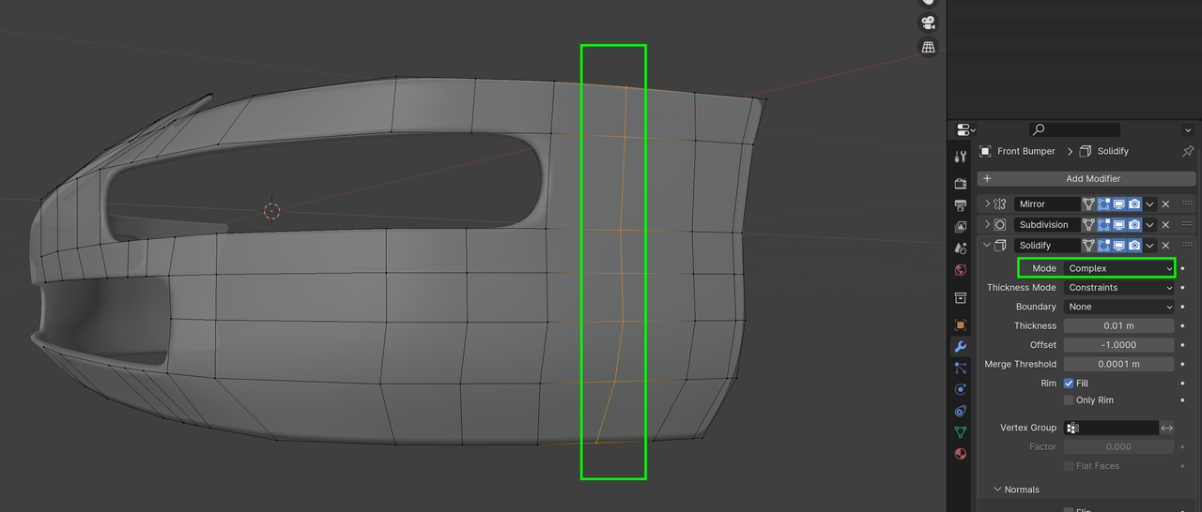1202x512 pixels.
Task: Open the Object Constraints tab
Action: pos(960,412)
